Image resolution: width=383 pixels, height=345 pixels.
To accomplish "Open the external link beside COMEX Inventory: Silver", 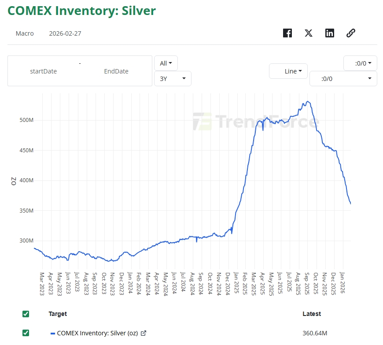I will (x=144, y=333).
